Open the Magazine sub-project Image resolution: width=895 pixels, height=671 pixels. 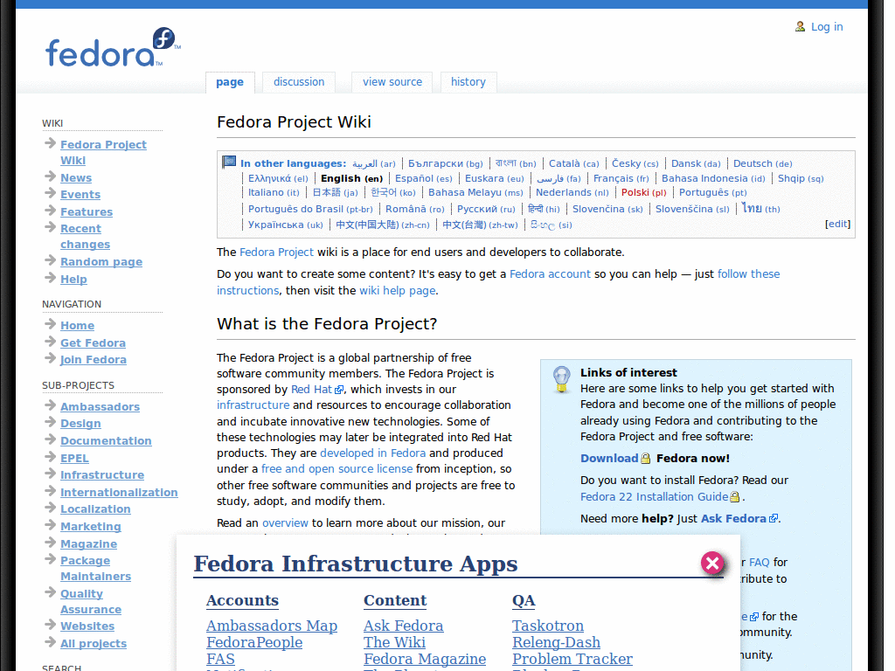(88, 544)
